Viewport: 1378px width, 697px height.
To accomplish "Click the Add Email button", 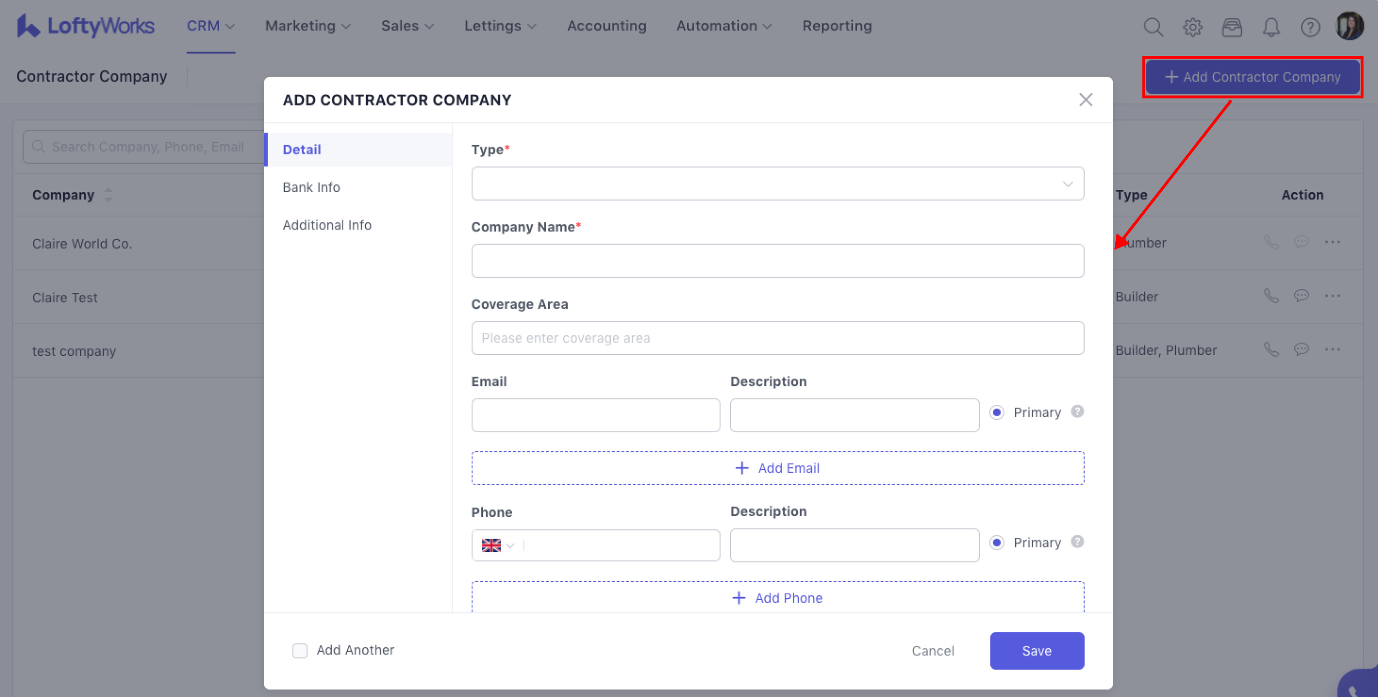I will coord(777,468).
